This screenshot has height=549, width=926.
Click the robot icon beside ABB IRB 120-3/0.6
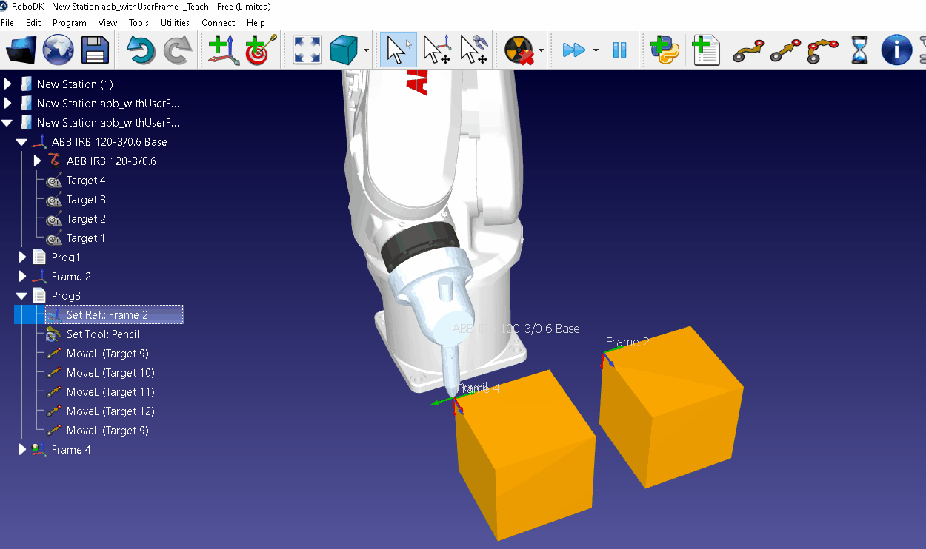click(x=54, y=161)
